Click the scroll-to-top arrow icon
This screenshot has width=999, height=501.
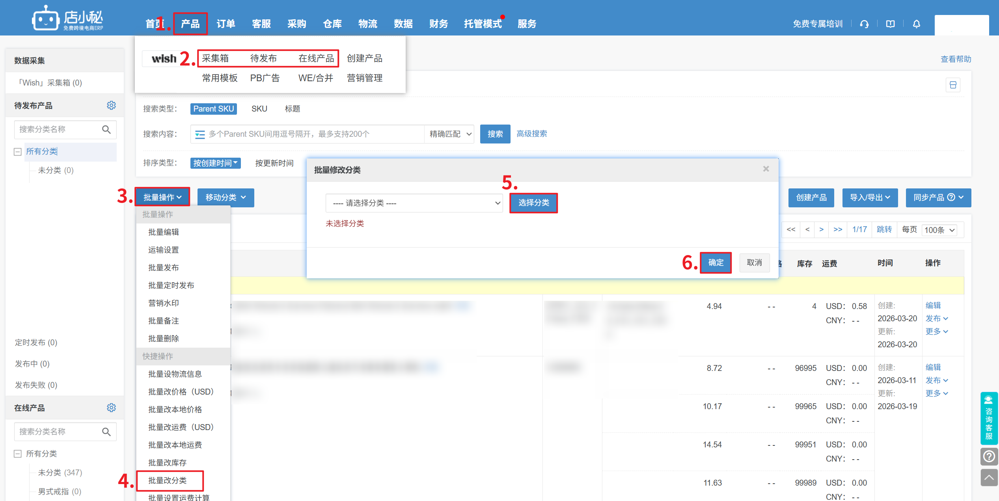(989, 478)
